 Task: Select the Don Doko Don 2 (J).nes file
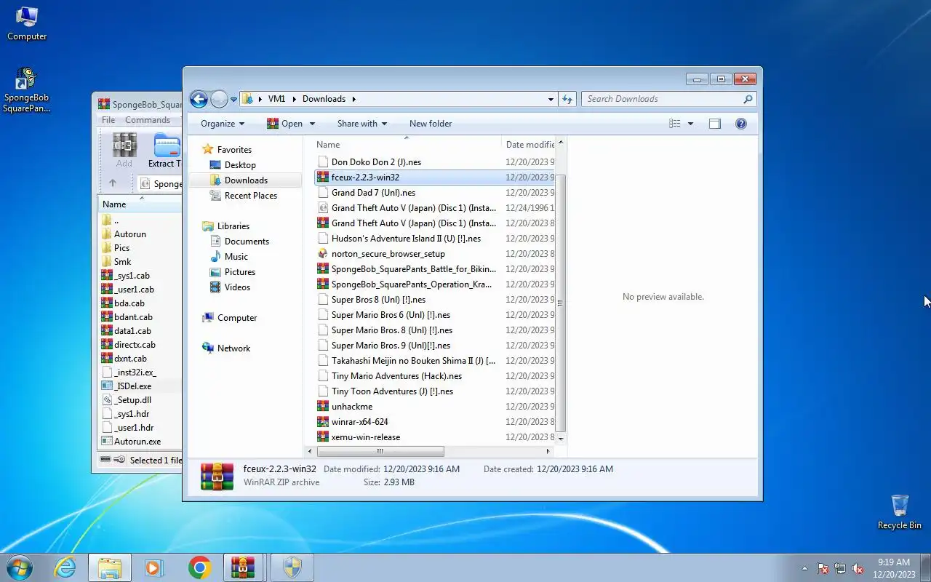tap(376, 162)
